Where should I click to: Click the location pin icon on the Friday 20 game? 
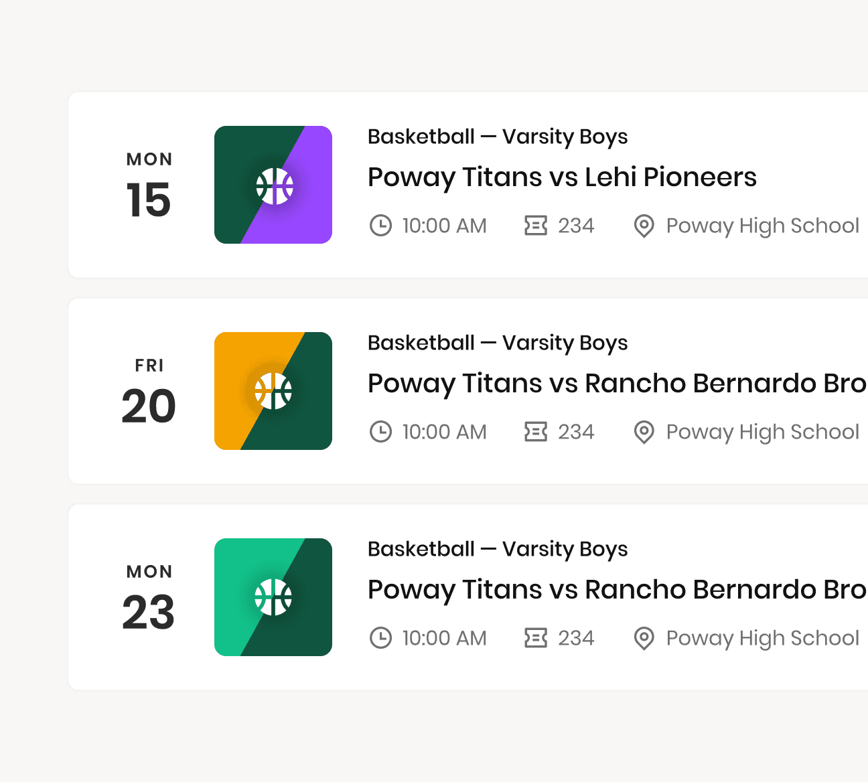(644, 433)
